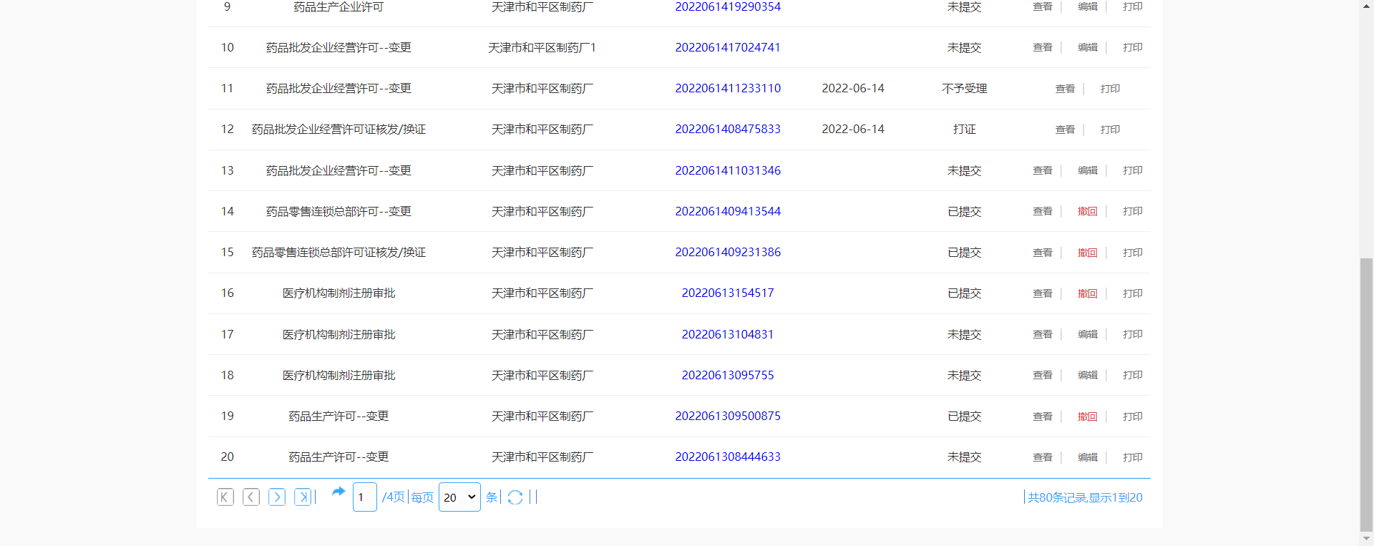Go to next page arrow icon
The width and height of the screenshot is (1374, 546).
(x=277, y=497)
